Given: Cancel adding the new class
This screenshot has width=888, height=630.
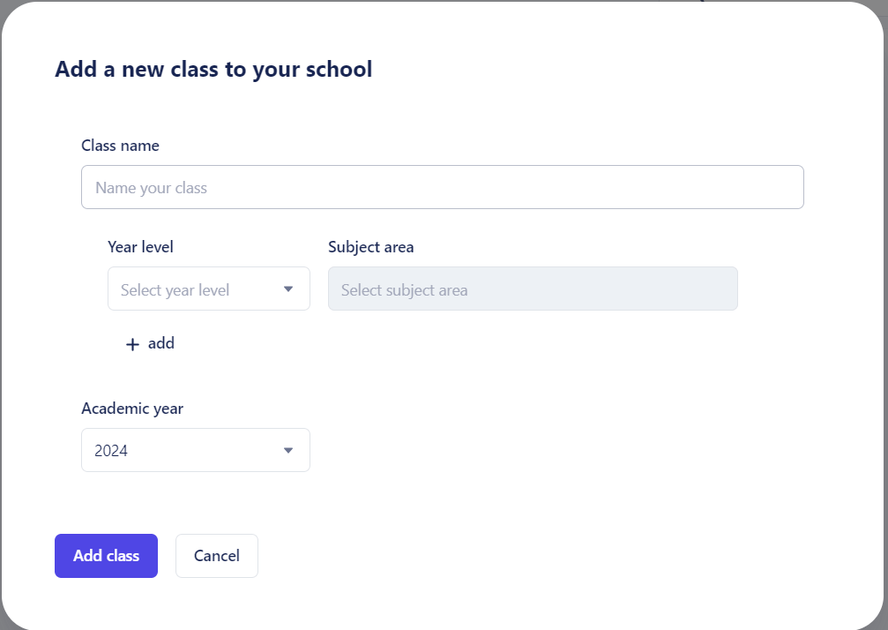Looking at the screenshot, I should coord(217,556).
